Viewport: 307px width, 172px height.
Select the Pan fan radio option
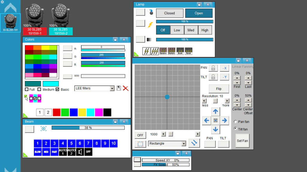[x=235, y=122]
